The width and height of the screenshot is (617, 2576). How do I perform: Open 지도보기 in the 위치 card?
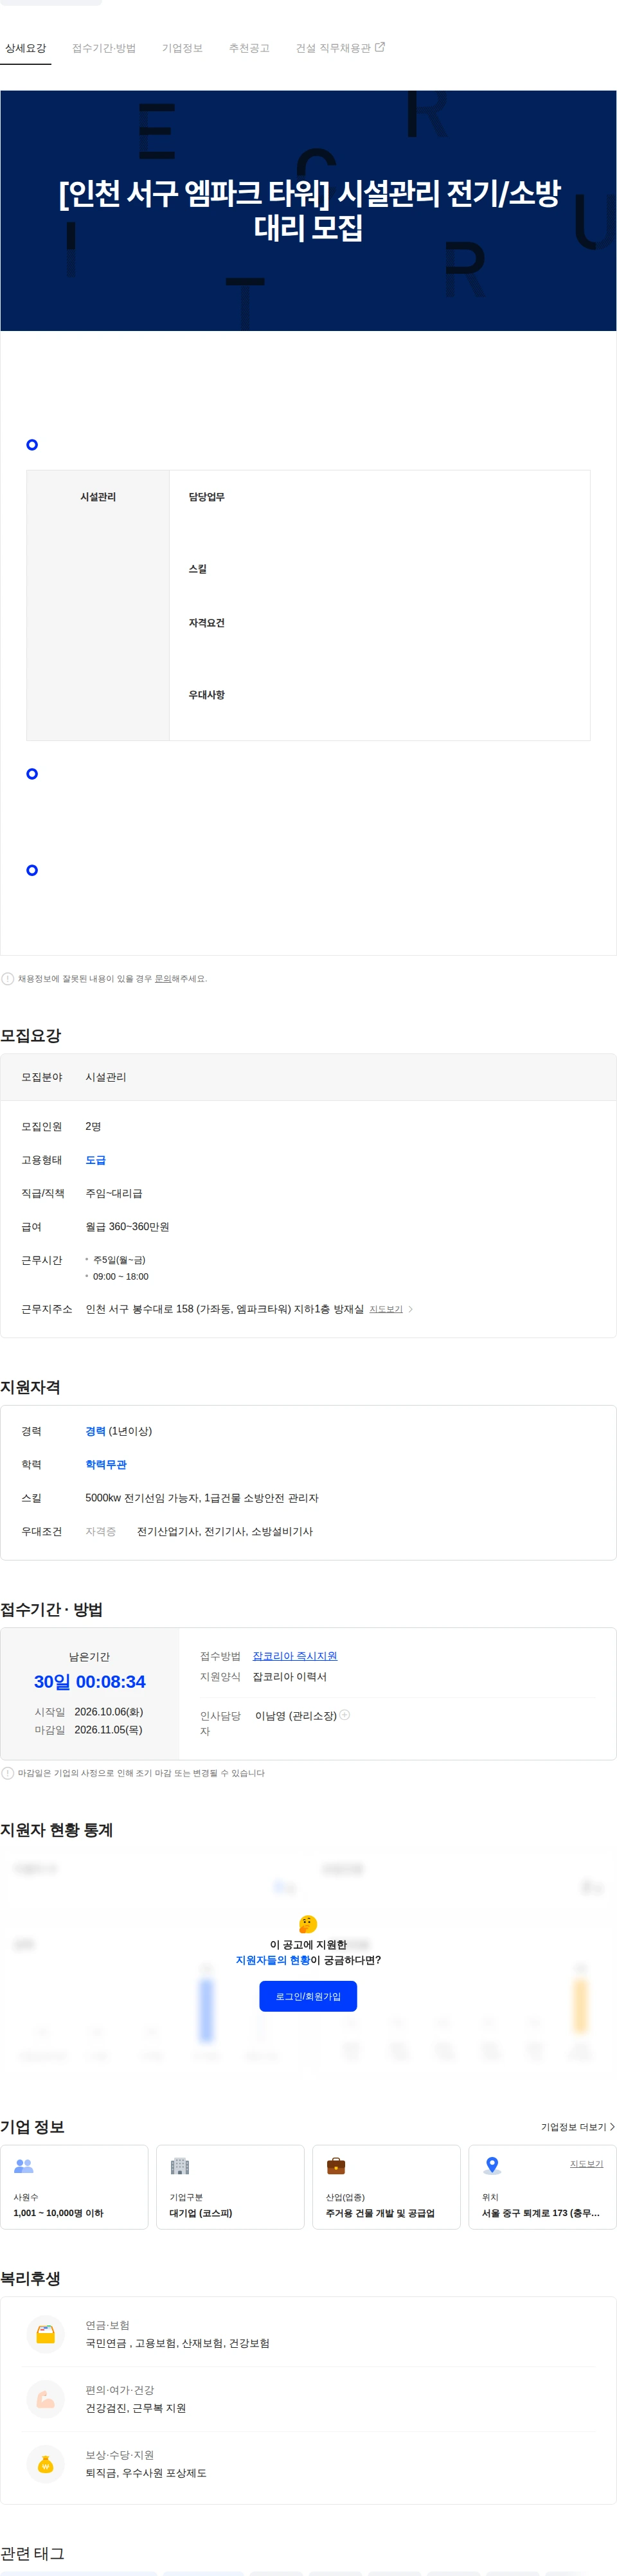[x=587, y=2163]
